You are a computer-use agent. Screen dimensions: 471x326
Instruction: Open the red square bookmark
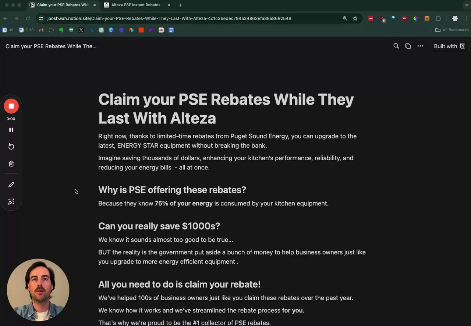[x=141, y=30]
